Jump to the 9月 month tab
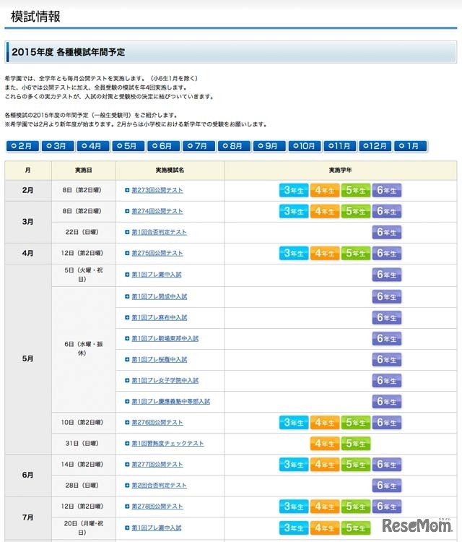The width and height of the screenshot is (462, 542). point(269,146)
